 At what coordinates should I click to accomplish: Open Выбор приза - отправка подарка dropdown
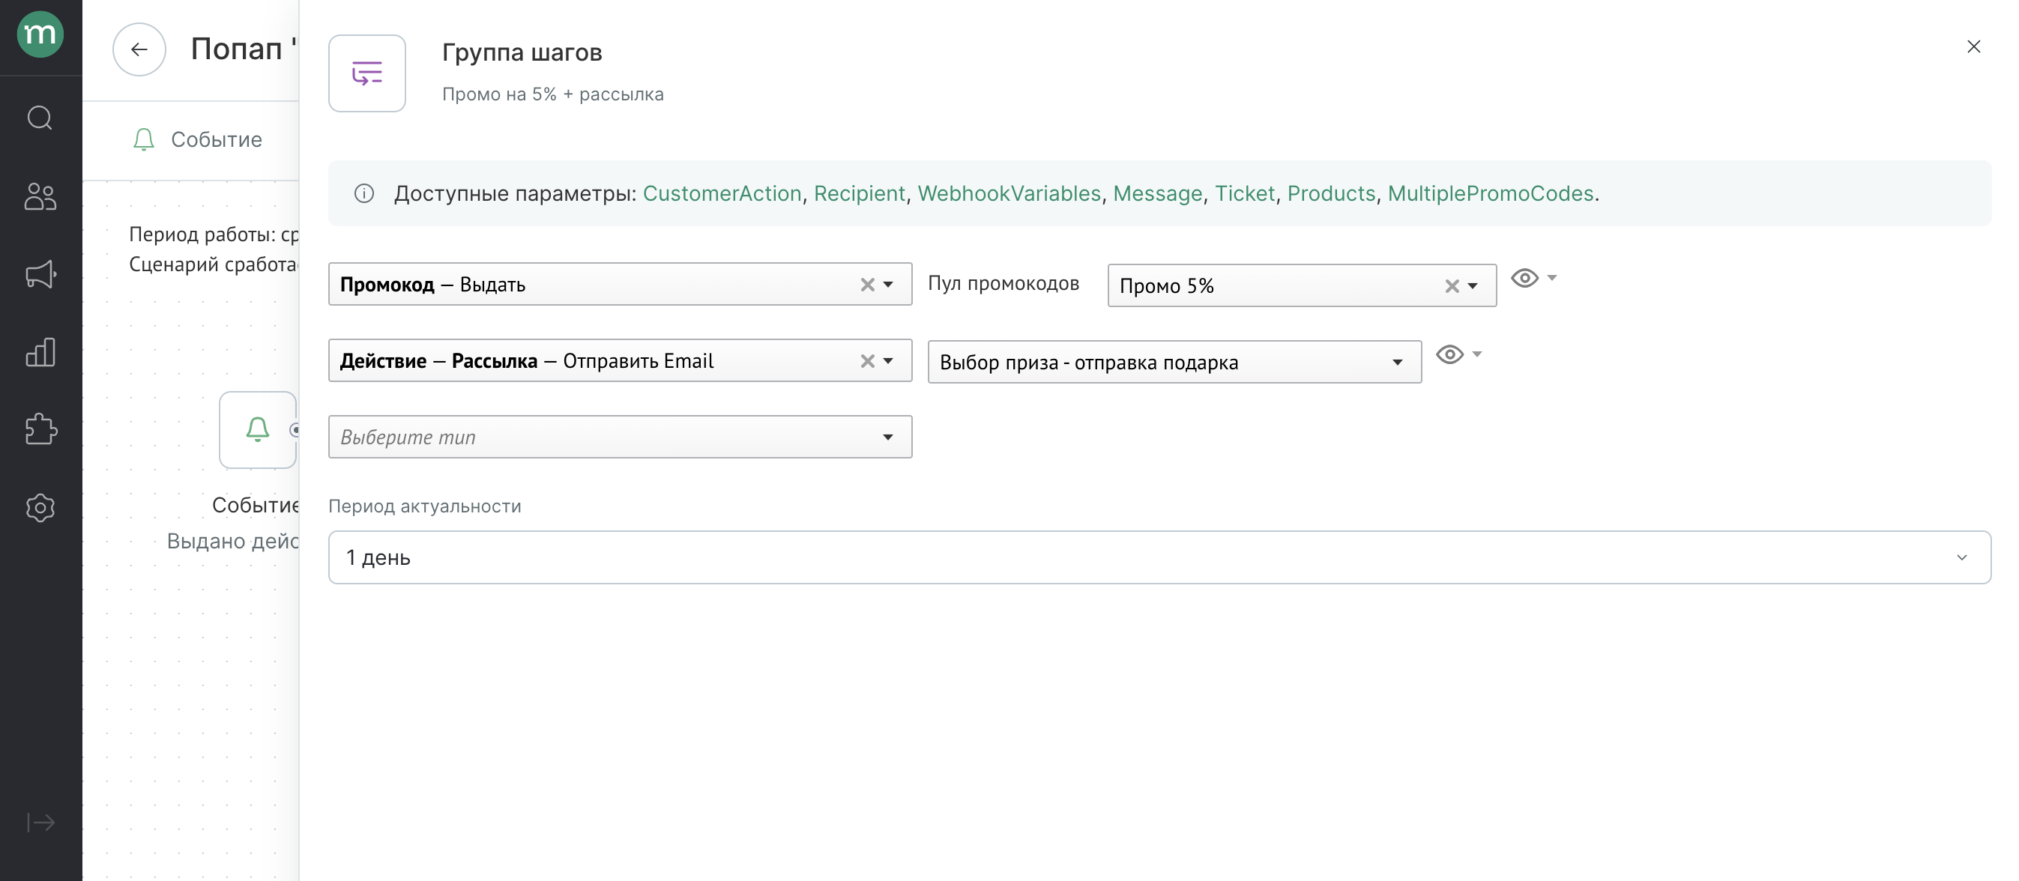pyautogui.click(x=1174, y=362)
